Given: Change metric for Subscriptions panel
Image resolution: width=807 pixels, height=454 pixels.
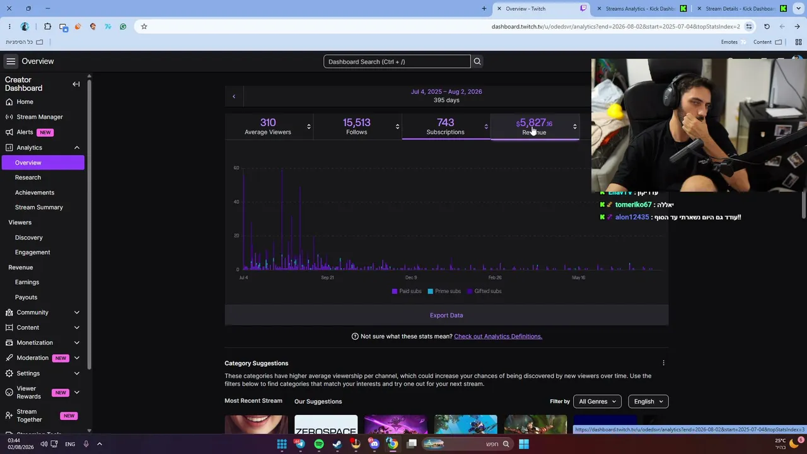Looking at the screenshot, I should [485, 127].
